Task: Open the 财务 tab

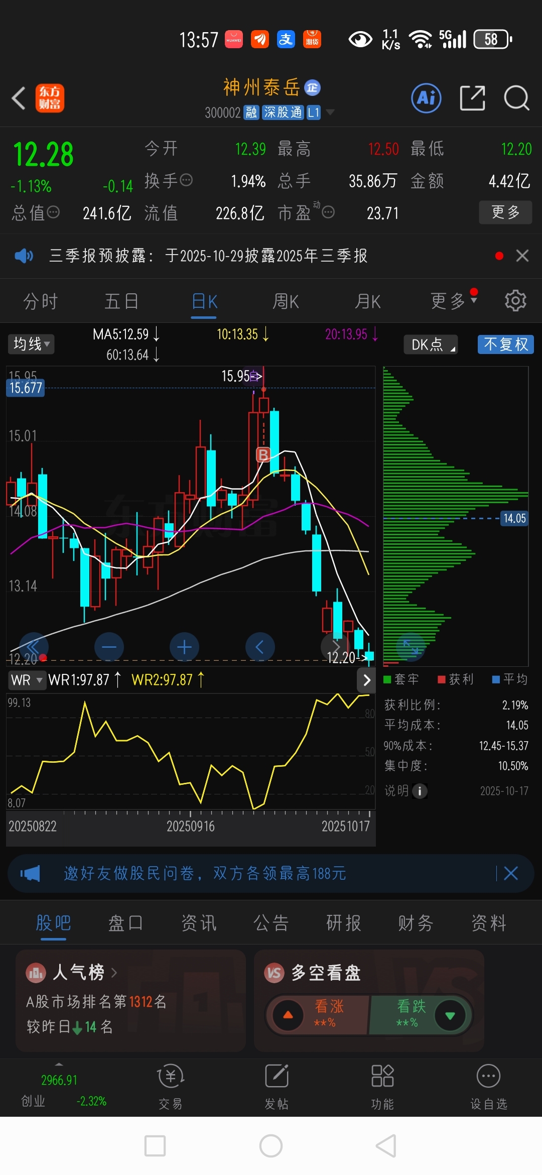Action: click(416, 923)
